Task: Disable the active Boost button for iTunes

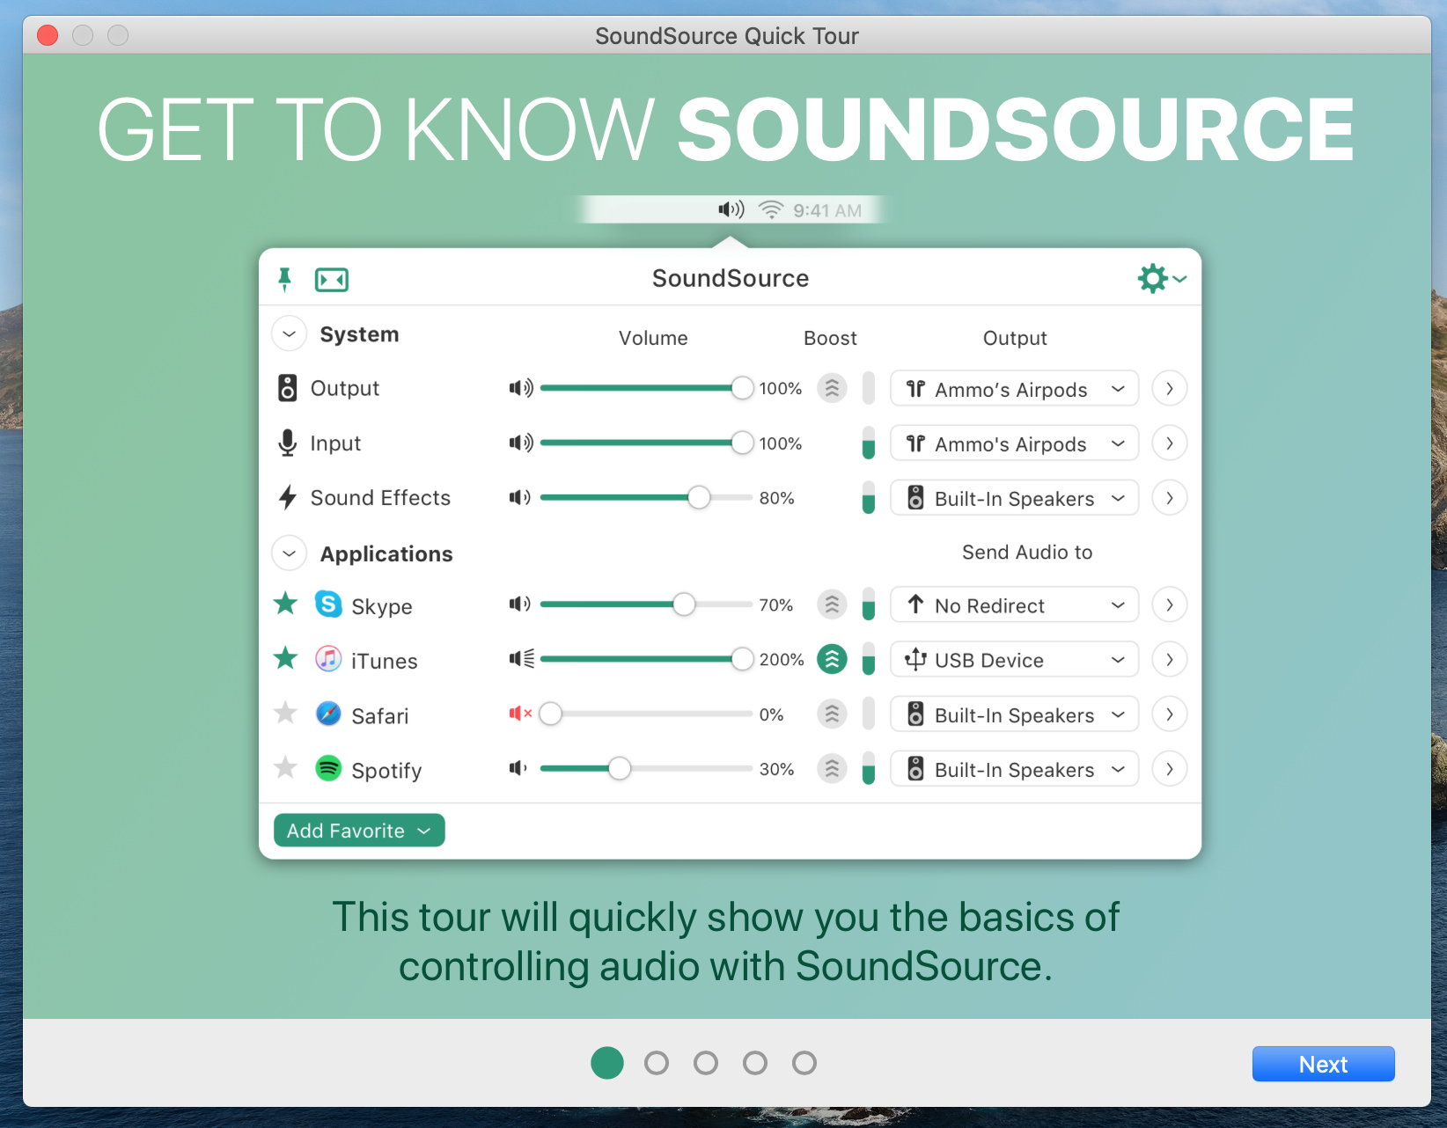Action: click(x=832, y=659)
